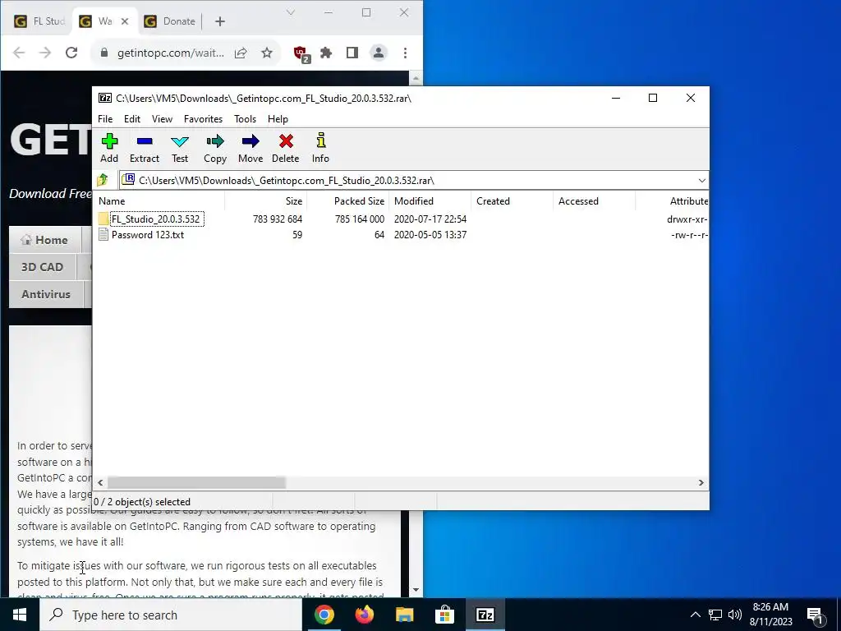Sort by the Created column header
The height and width of the screenshot is (631, 841).
pyautogui.click(x=512, y=201)
